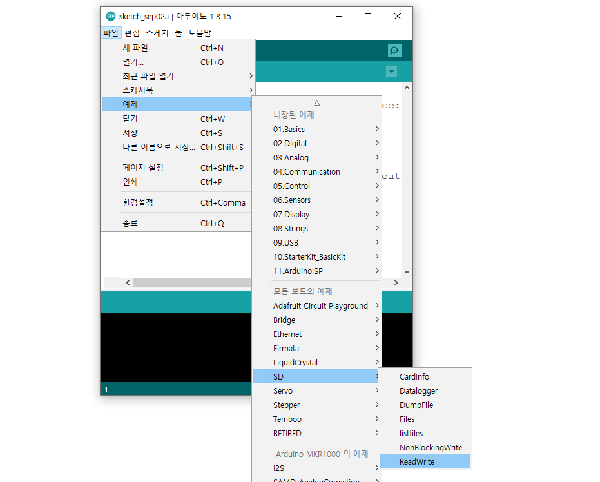Expand 최근 파일 열기 submenu
Screen dimensions: 600x482
[178, 76]
